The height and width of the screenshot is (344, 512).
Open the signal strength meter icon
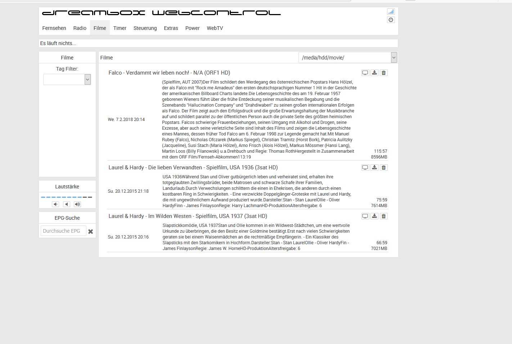(391, 12)
